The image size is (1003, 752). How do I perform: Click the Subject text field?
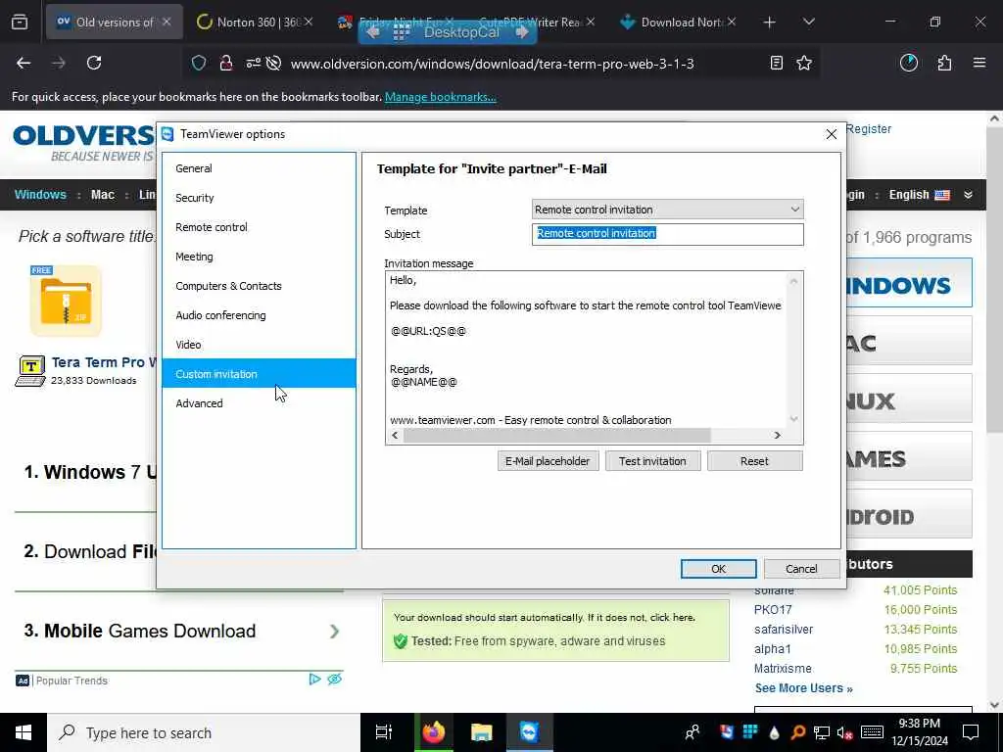click(667, 234)
